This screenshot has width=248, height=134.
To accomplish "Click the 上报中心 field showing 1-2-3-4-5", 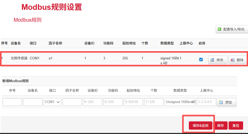I will click(206, 102).
